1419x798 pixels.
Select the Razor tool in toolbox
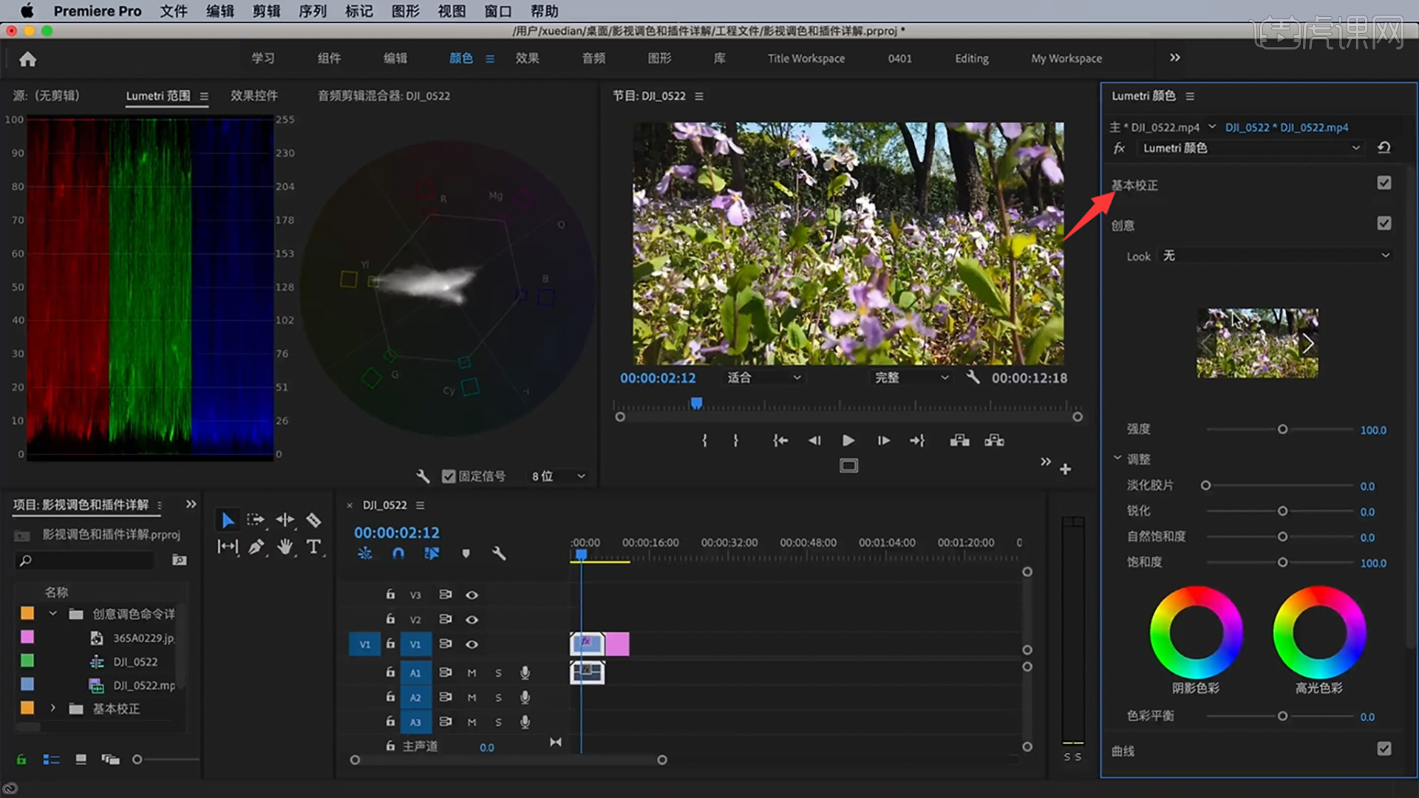[313, 520]
